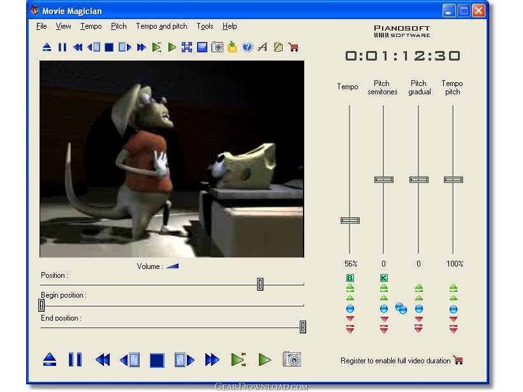Click the large fast forward button at bottom
The width and height of the screenshot is (523, 392).
tap(212, 359)
